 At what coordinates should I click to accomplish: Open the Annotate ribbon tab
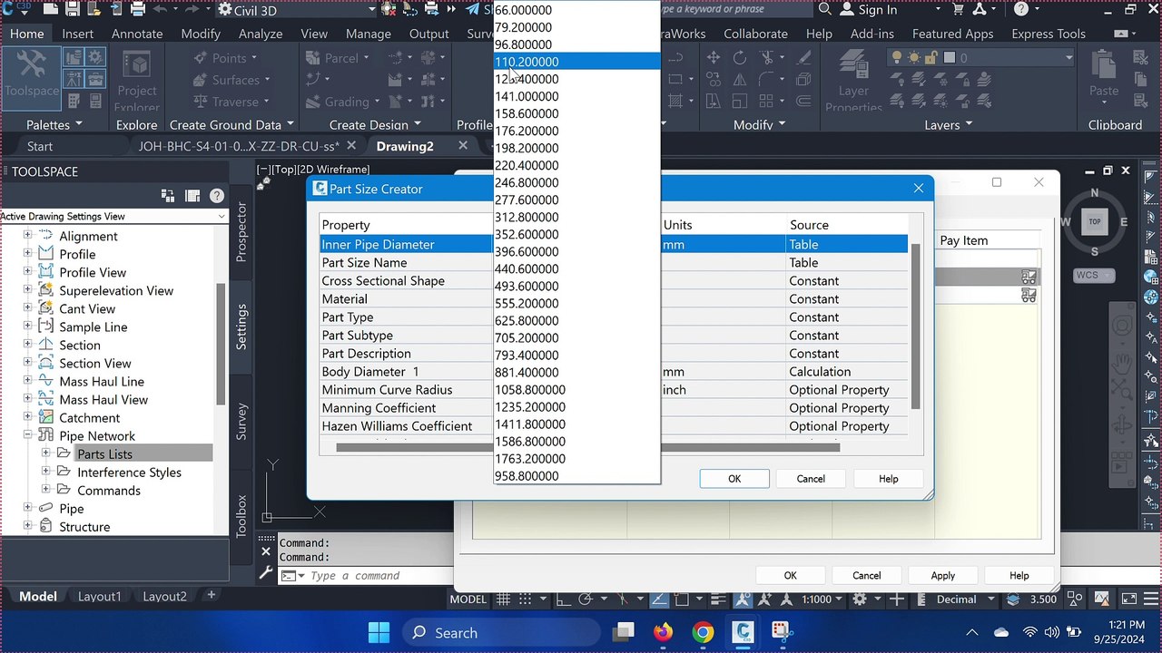tap(137, 34)
